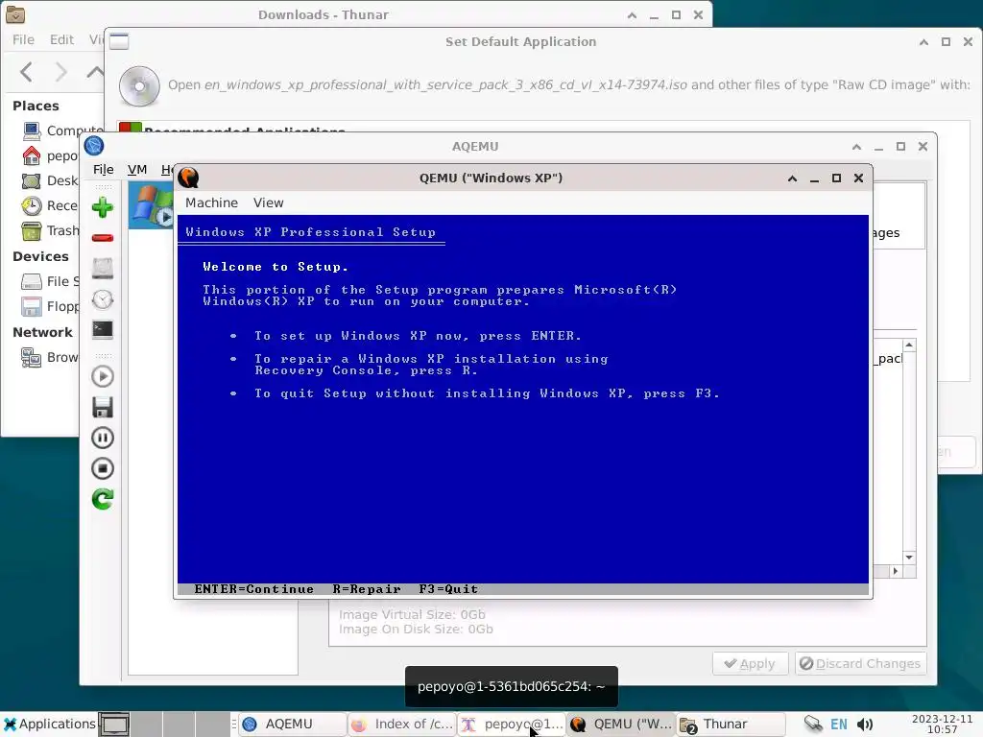The width and height of the screenshot is (983, 737).
Task: Open the hard disk manager icon in AQEMU toolbar
Action: point(102,269)
